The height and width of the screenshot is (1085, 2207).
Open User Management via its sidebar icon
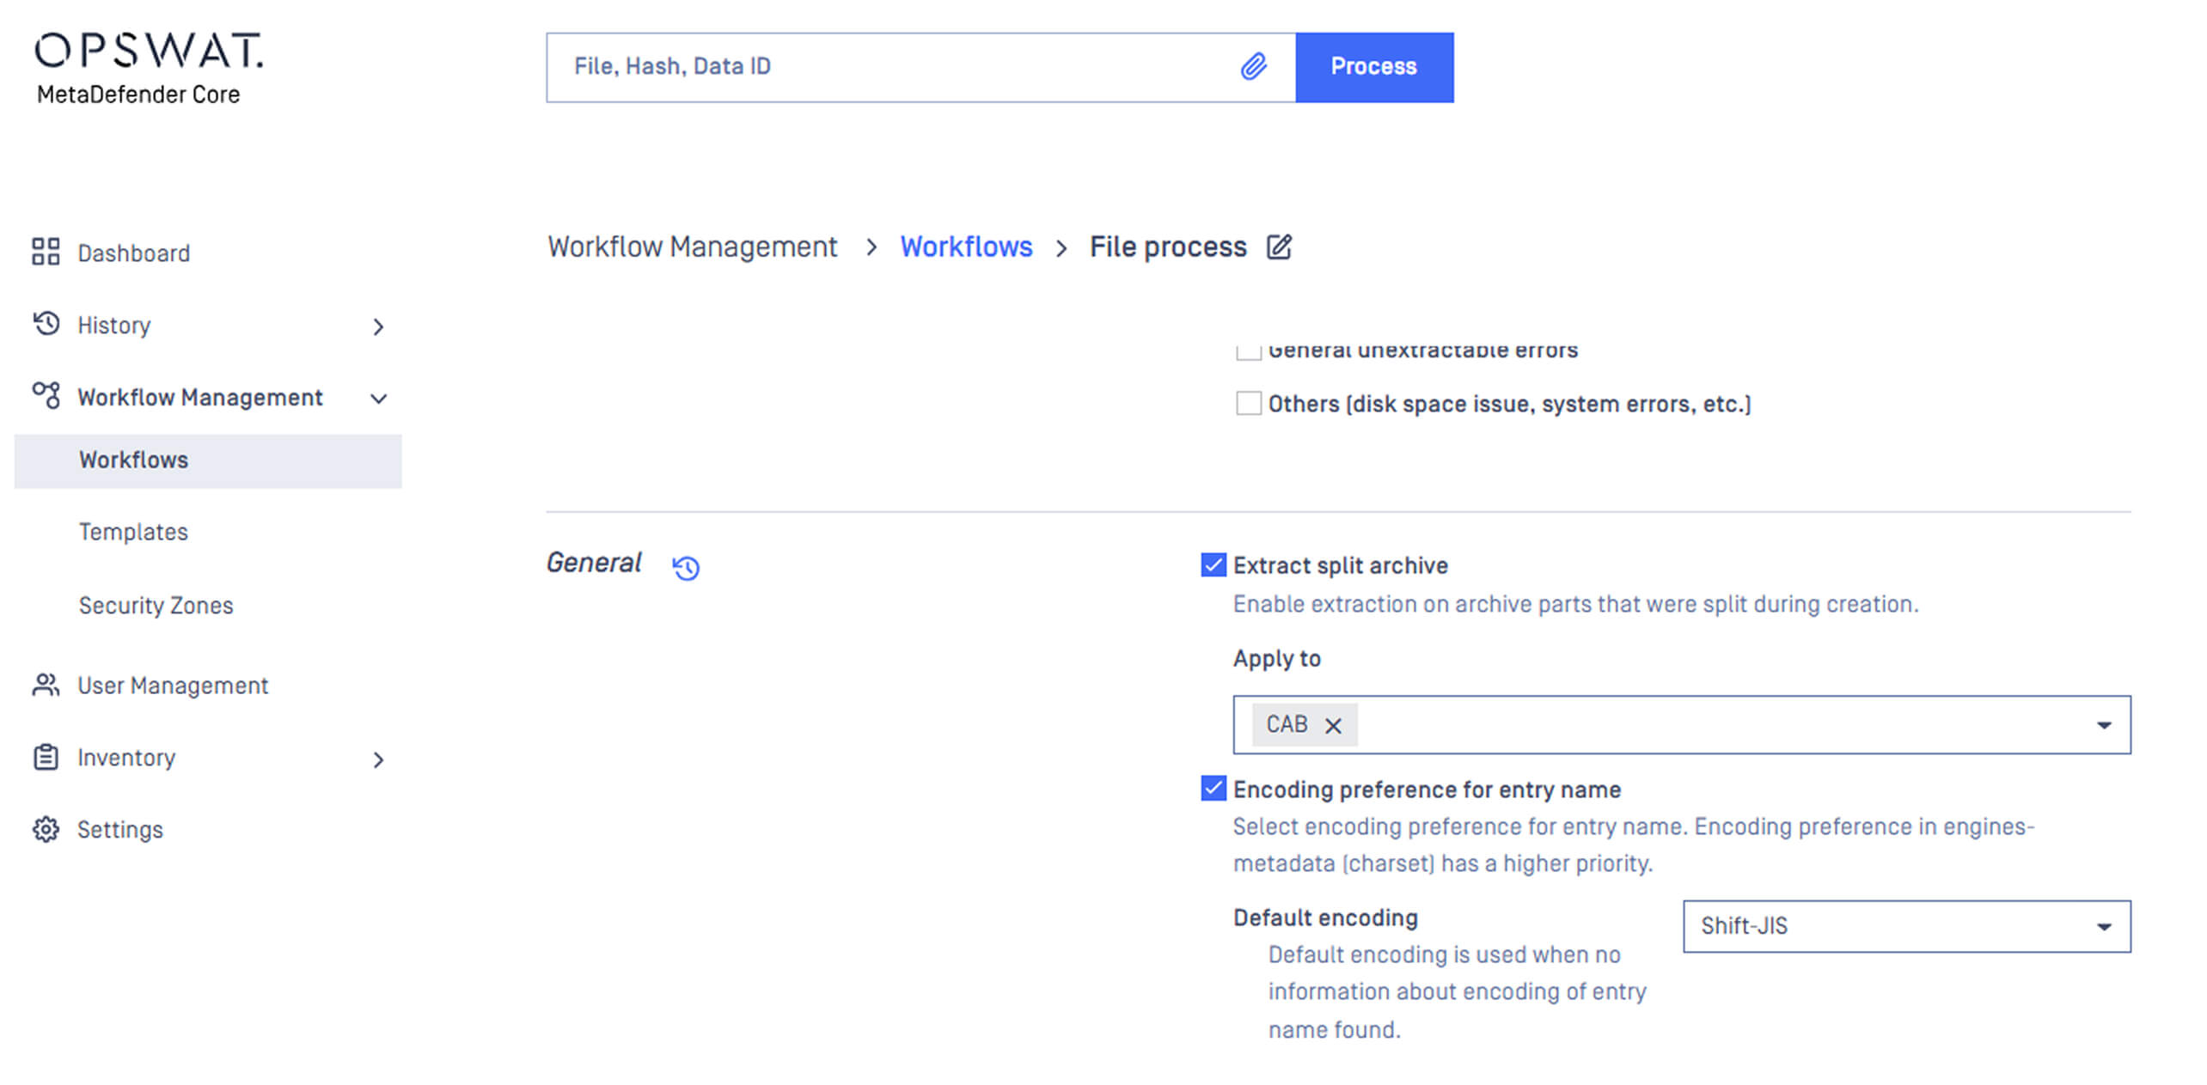pos(46,685)
